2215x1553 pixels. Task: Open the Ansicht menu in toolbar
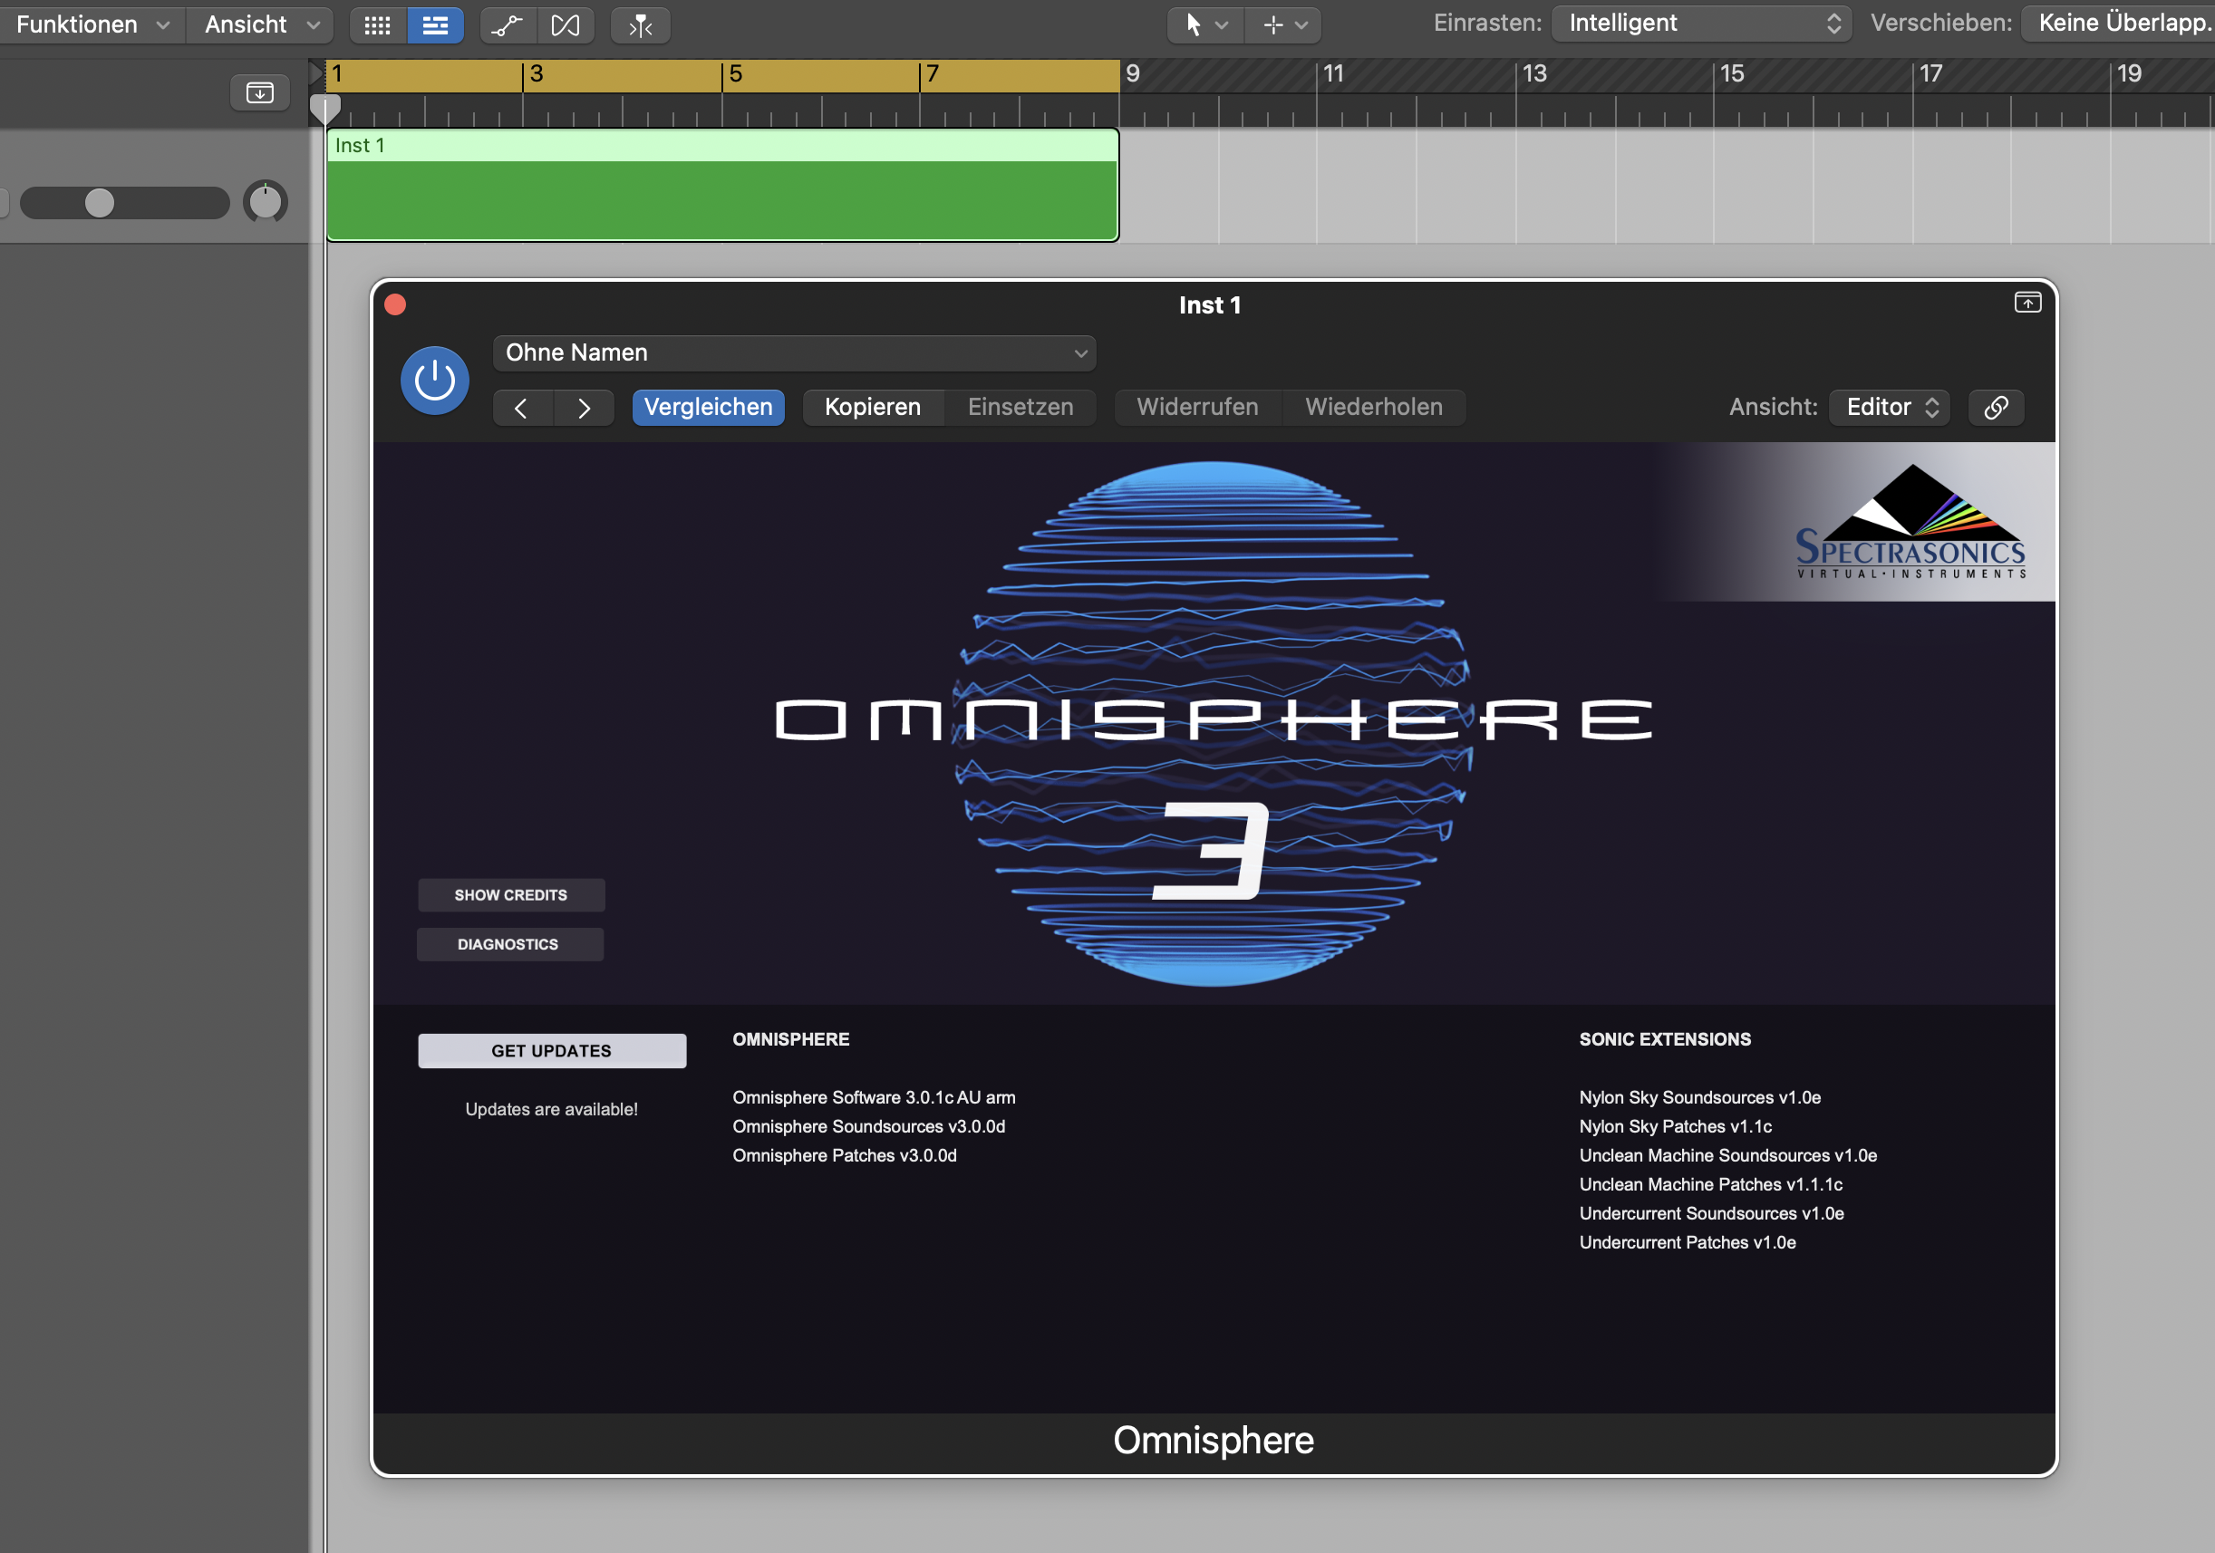(x=261, y=24)
